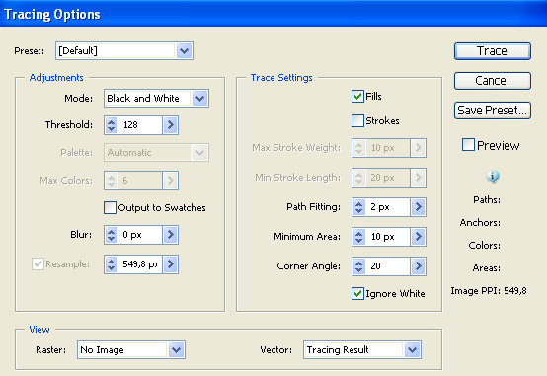Open the Resample slider popup arrow
Image resolution: width=547 pixels, height=376 pixels.
(x=171, y=264)
